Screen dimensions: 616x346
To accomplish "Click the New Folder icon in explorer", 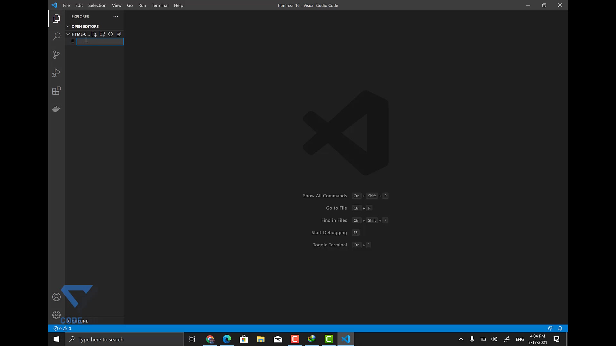I will (102, 34).
